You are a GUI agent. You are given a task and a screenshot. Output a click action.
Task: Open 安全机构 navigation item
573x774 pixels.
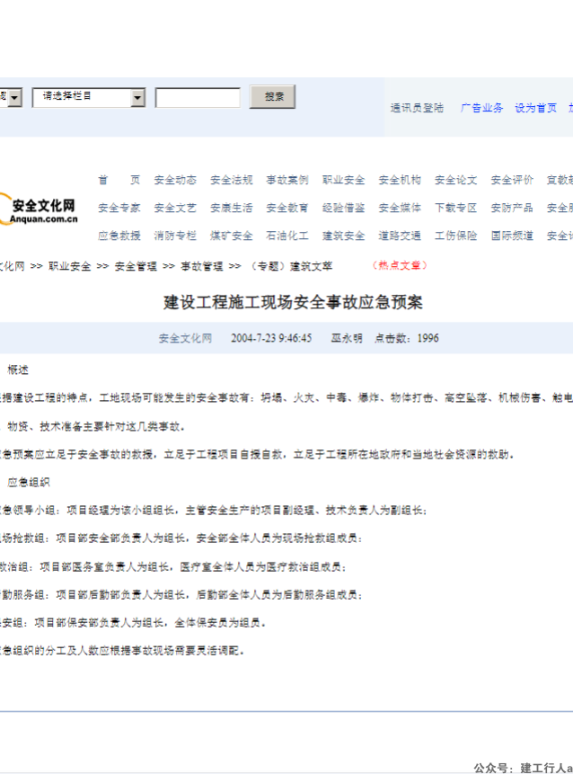[x=400, y=180]
